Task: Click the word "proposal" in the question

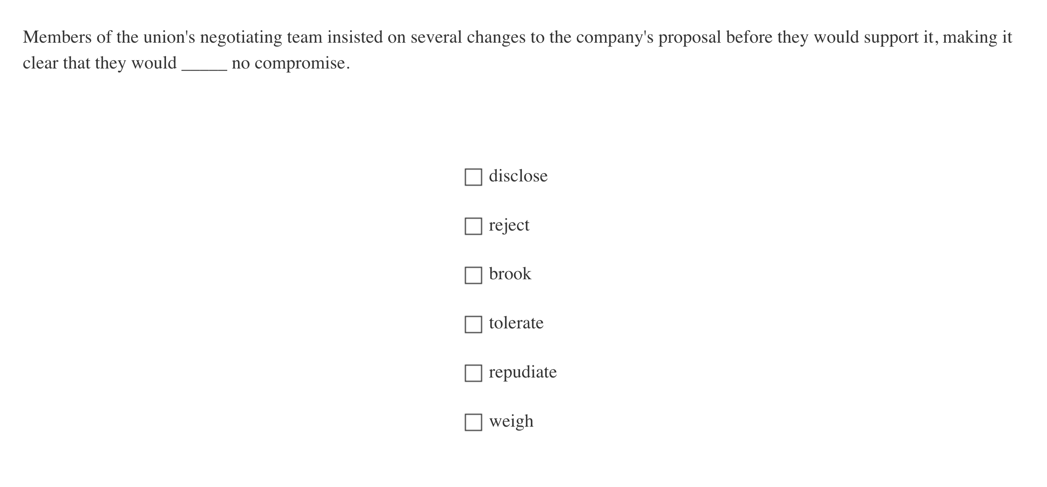Action: coord(689,37)
